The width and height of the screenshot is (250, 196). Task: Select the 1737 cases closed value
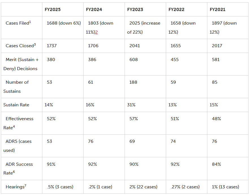52,46
